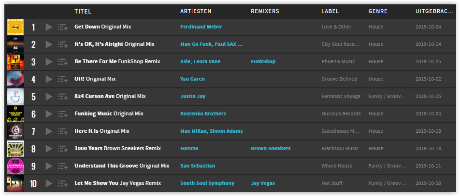Screen dimensions: 460x196
Task: Open artist Kostenko Brothers page
Action: tap(203, 114)
